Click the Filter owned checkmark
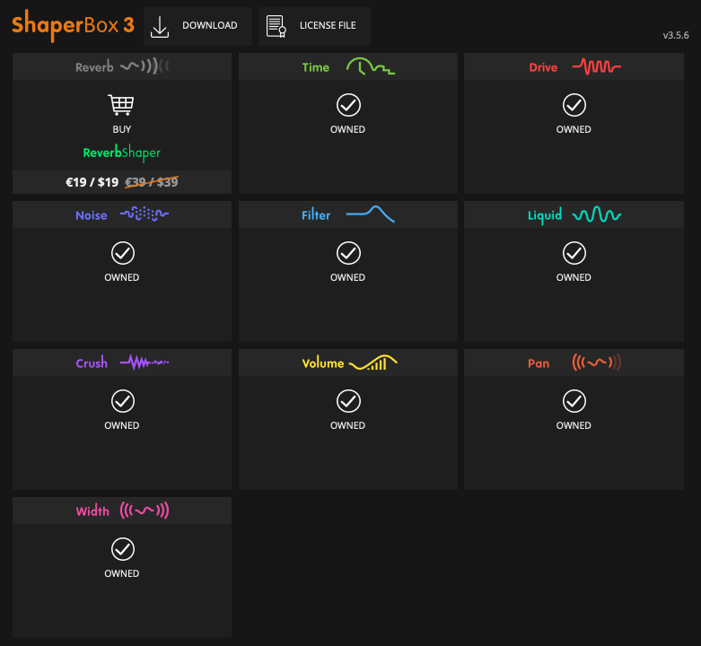The height and width of the screenshot is (646, 701). [348, 253]
